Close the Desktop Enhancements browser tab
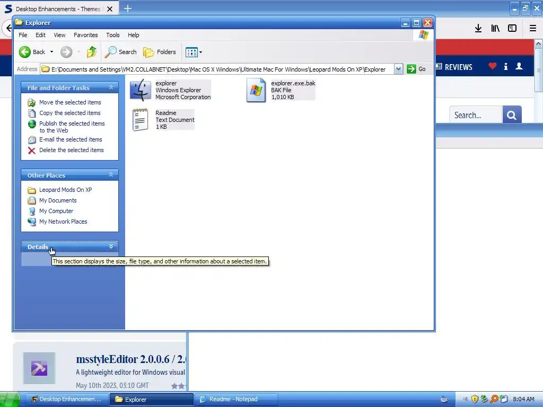The width and height of the screenshot is (543, 407). click(x=109, y=9)
